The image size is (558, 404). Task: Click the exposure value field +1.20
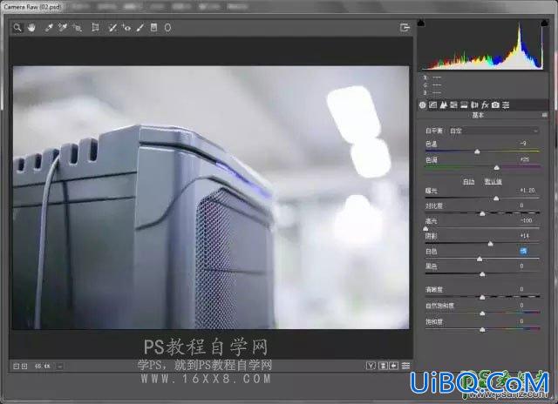click(x=527, y=191)
